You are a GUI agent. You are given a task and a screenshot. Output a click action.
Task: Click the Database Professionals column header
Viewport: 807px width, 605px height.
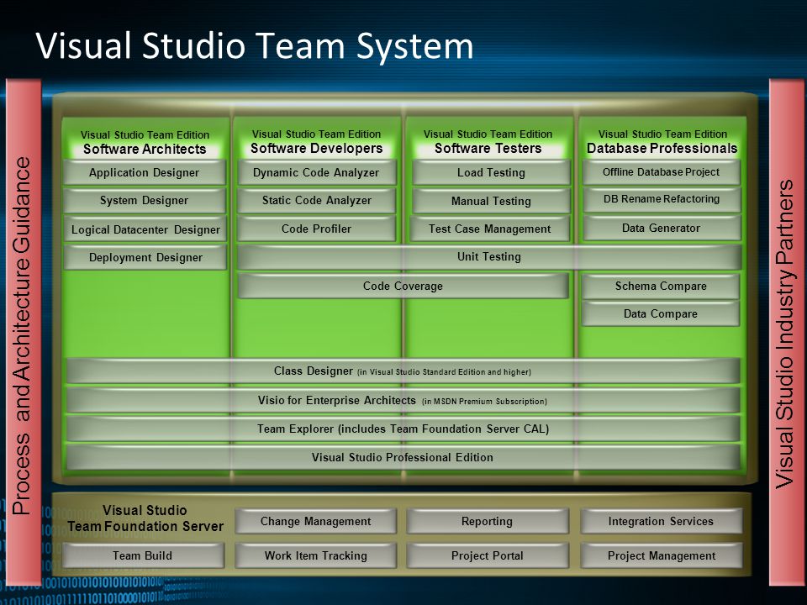(x=662, y=141)
